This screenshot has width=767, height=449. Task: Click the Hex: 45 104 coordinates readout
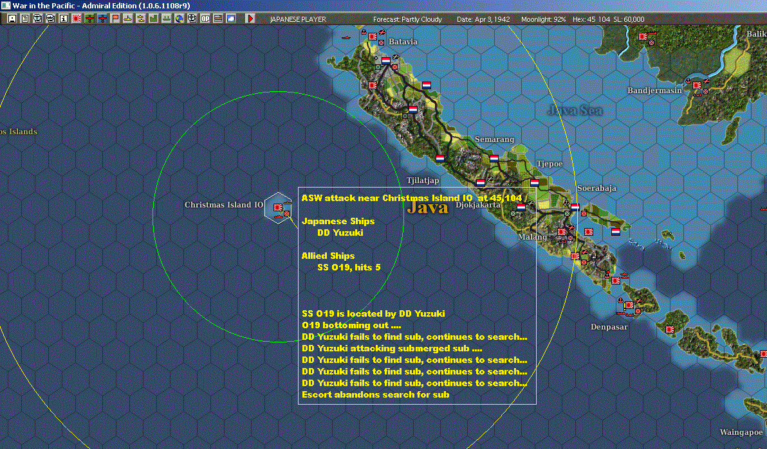point(591,19)
